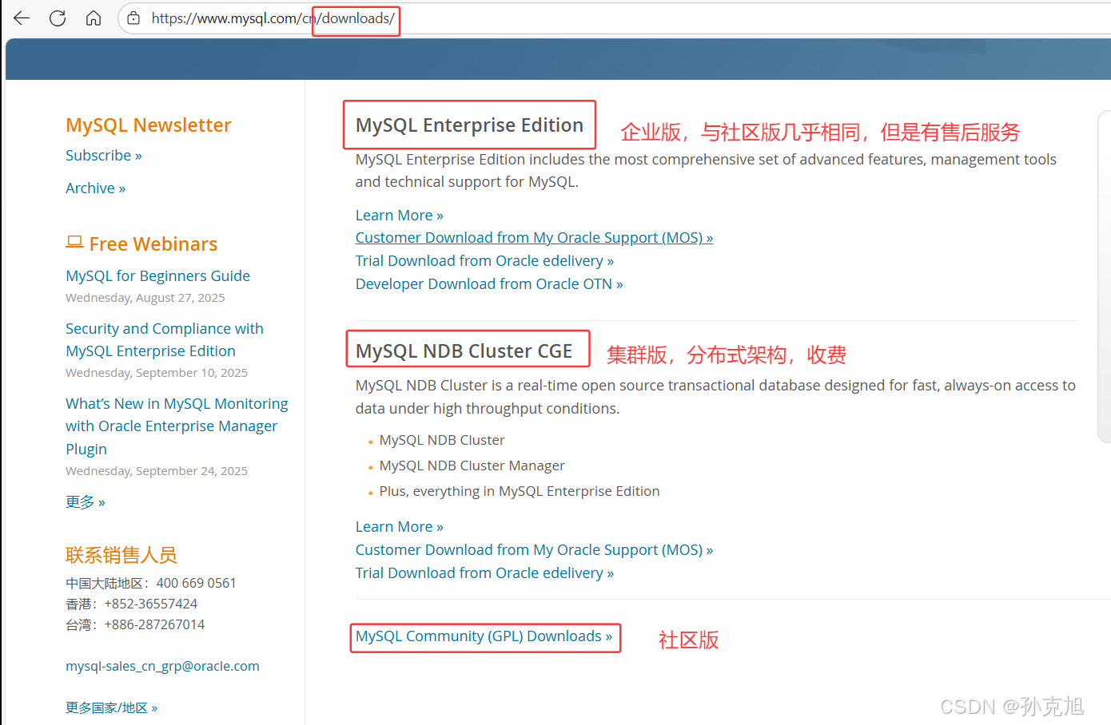The height and width of the screenshot is (725, 1111).
Task: Click the MySQL NDB Cluster CGE heading
Action: pos(464,351)
